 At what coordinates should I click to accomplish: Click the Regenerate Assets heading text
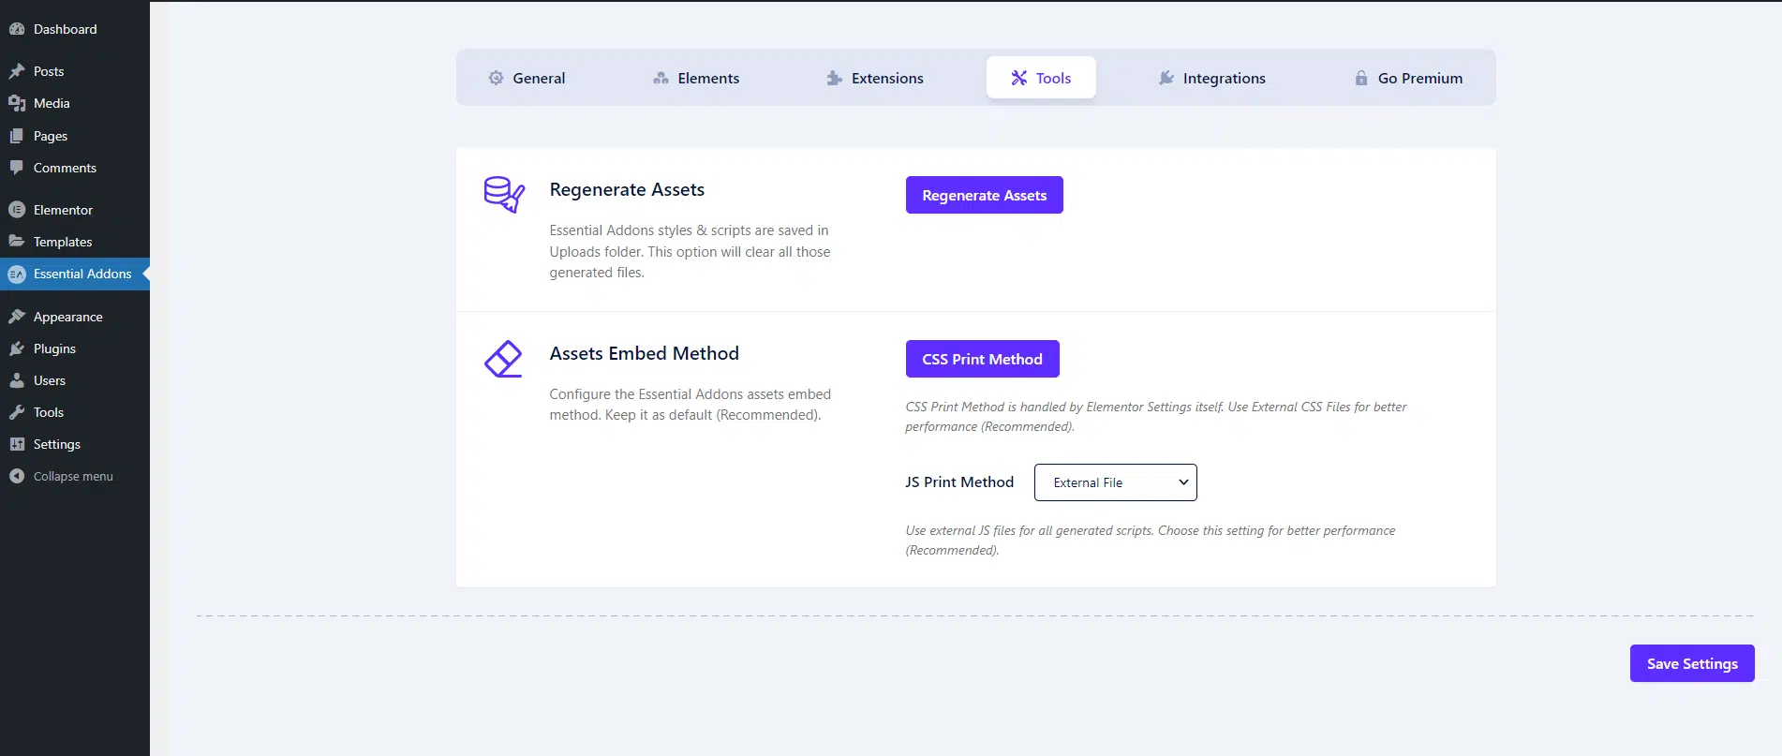coord(627,189)
